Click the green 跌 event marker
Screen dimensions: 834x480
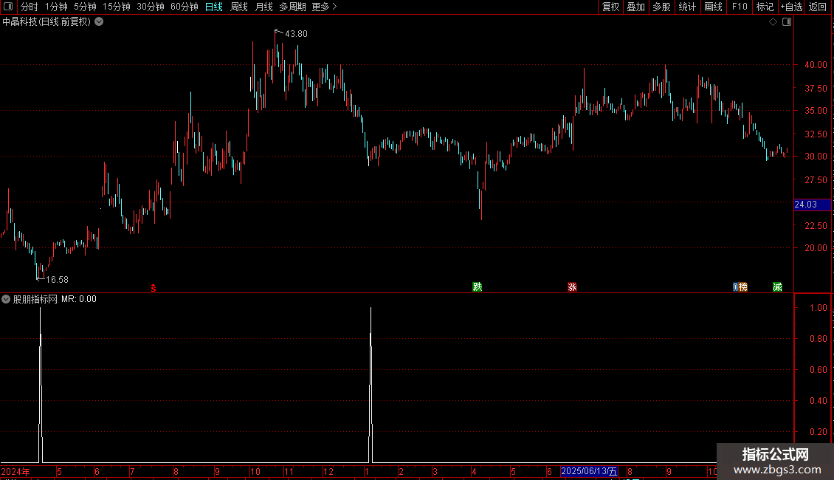(477, 287)
